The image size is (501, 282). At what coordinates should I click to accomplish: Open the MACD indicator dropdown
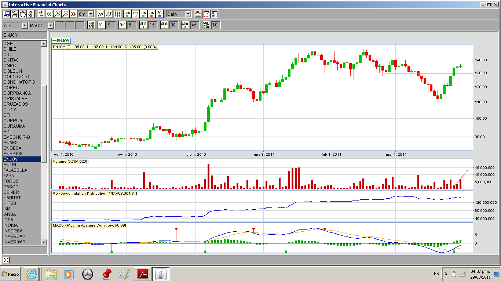(41, 25)
